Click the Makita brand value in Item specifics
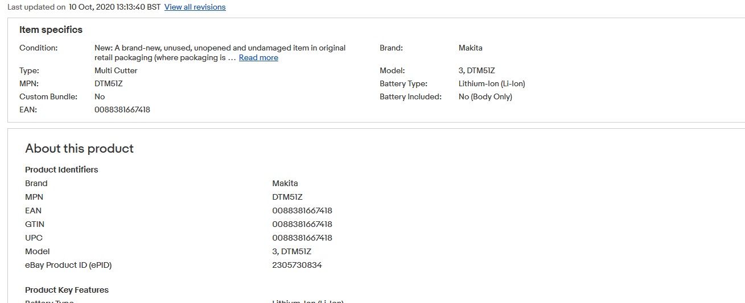The width and height of the screenshot is (745, 303). tap(470, 48)
